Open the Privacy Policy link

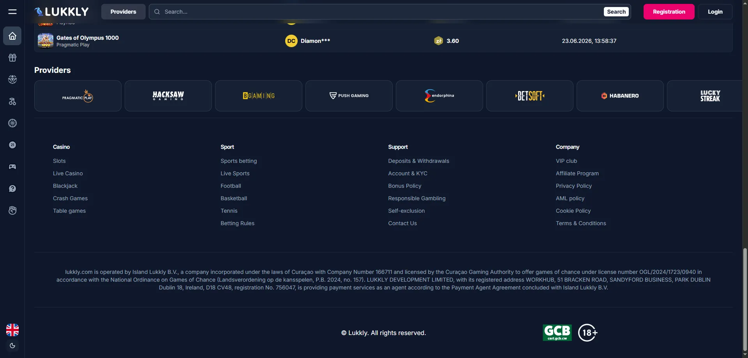[x=574, y=186]
